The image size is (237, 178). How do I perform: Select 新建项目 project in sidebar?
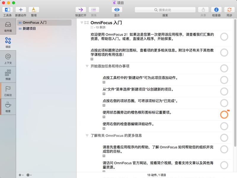pyautogui.click(x=44, y=28)
